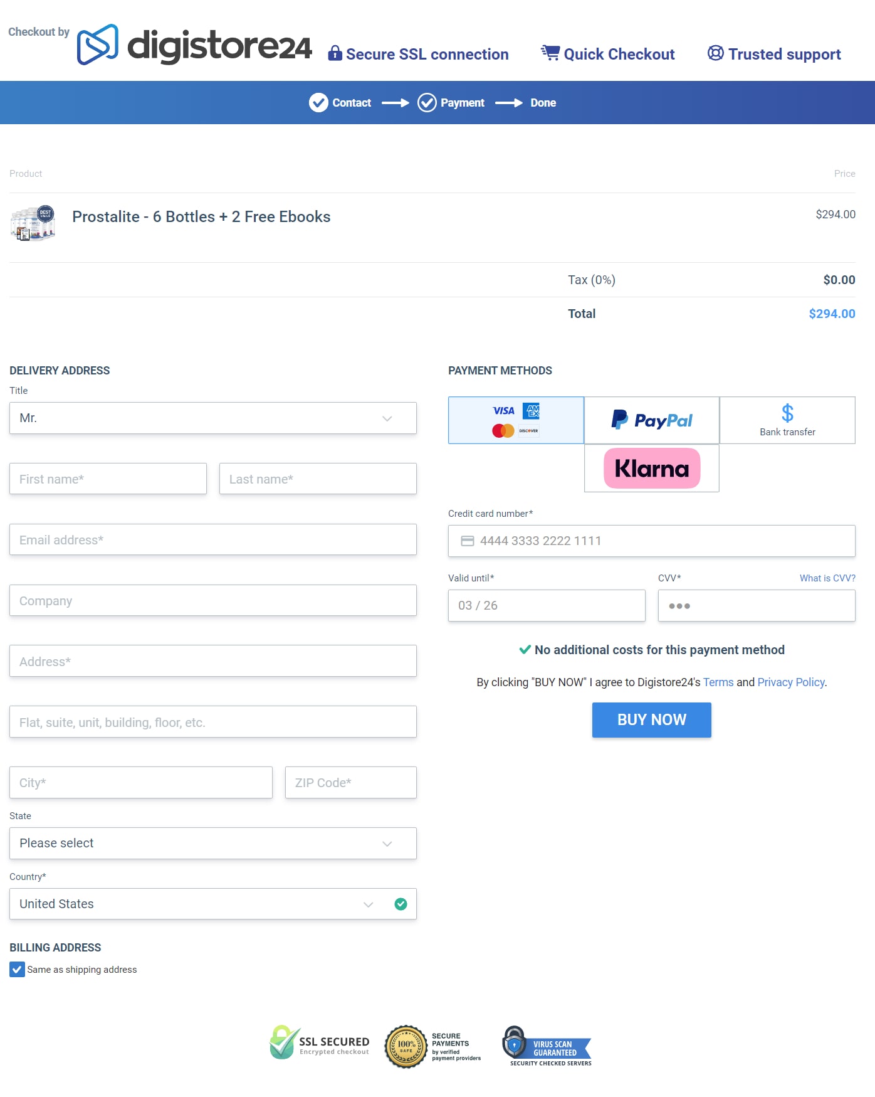875x1097 pixels.
Task: Select the credit card payment method
Action: [516, 420]
